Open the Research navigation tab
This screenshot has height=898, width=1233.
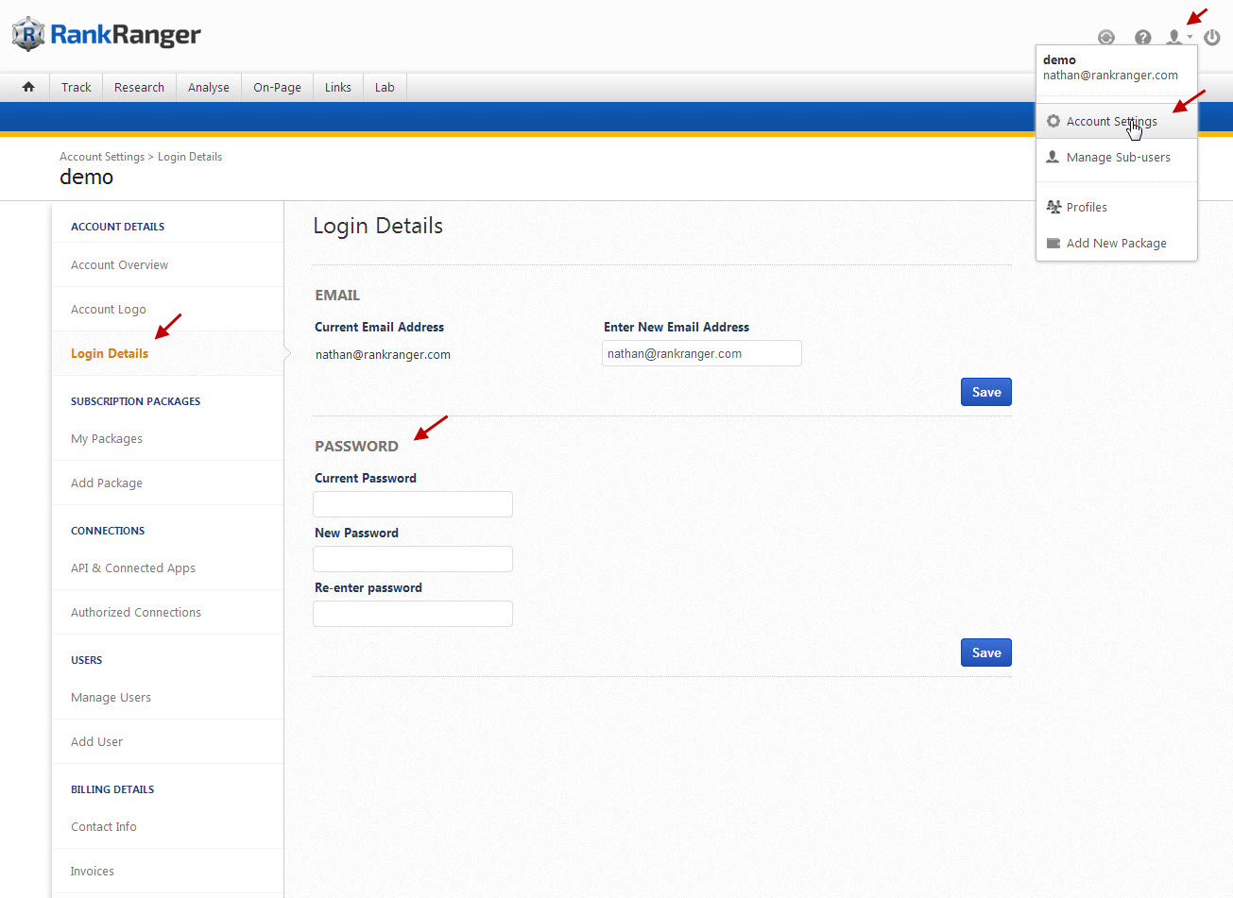(x=139, y=88)
